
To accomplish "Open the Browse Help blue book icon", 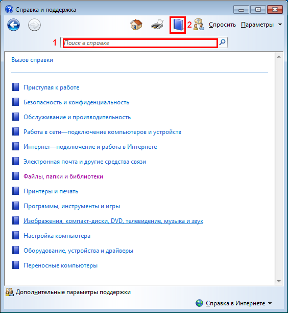I will pos(178,25).
